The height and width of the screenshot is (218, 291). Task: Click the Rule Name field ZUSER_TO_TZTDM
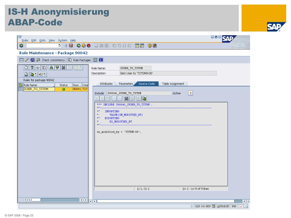click(135, 68)
